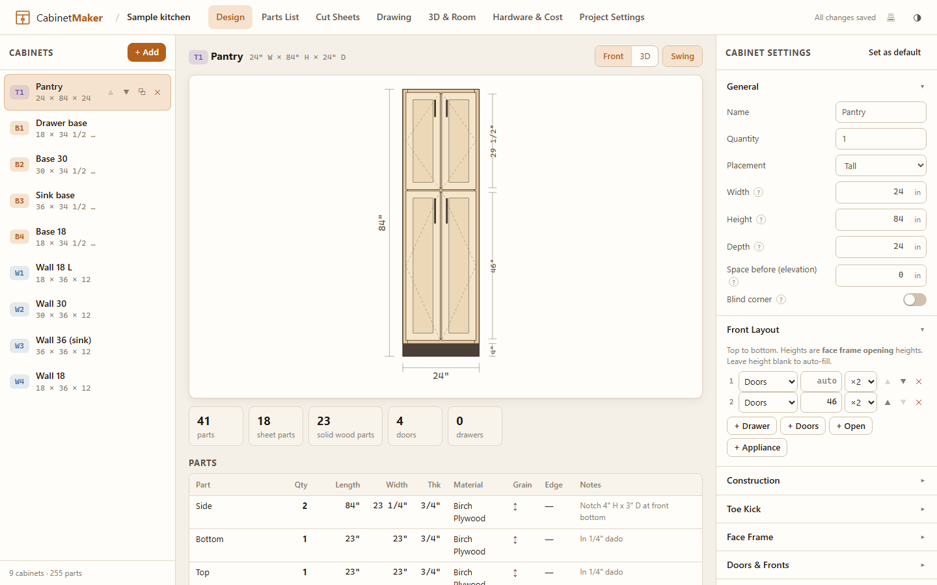Switch the preview to Front view

(x=613, y=57)
